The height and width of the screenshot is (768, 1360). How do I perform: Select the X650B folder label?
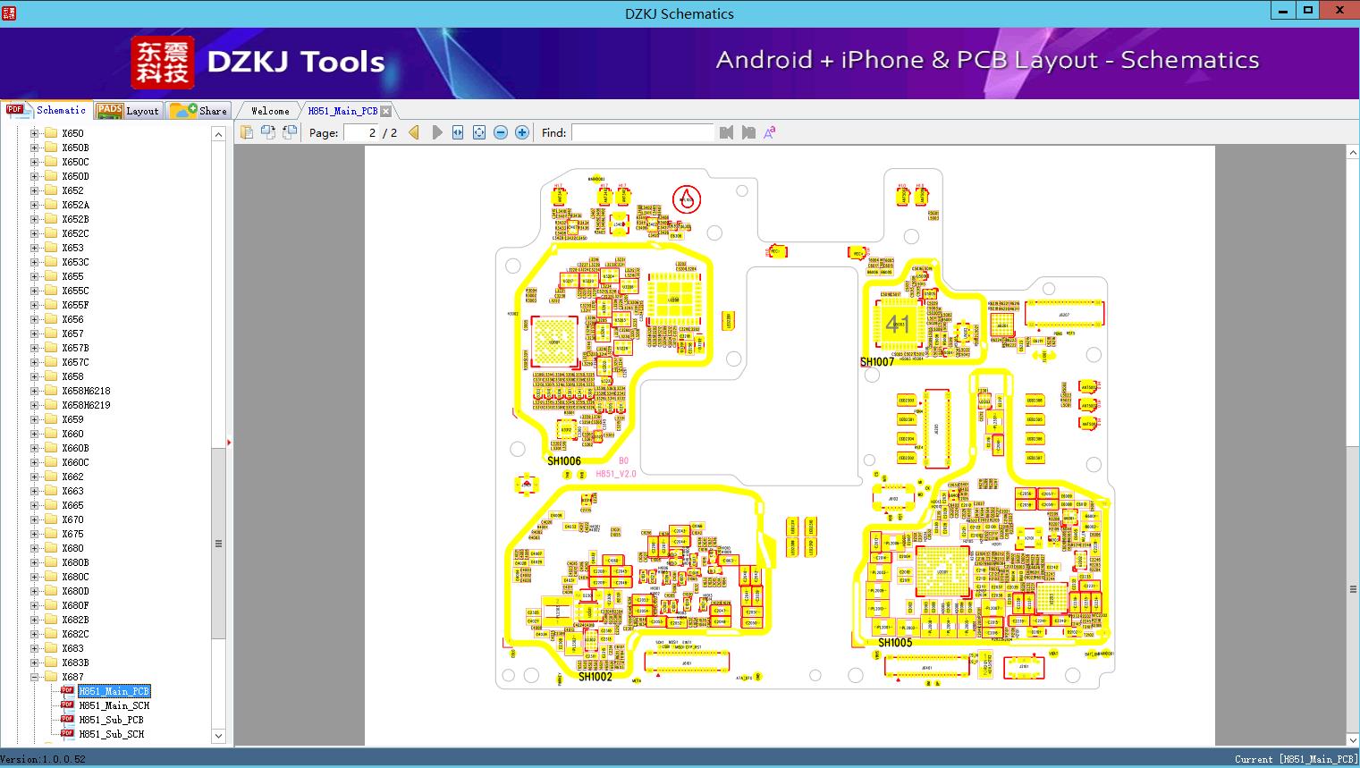coord(75,148)
